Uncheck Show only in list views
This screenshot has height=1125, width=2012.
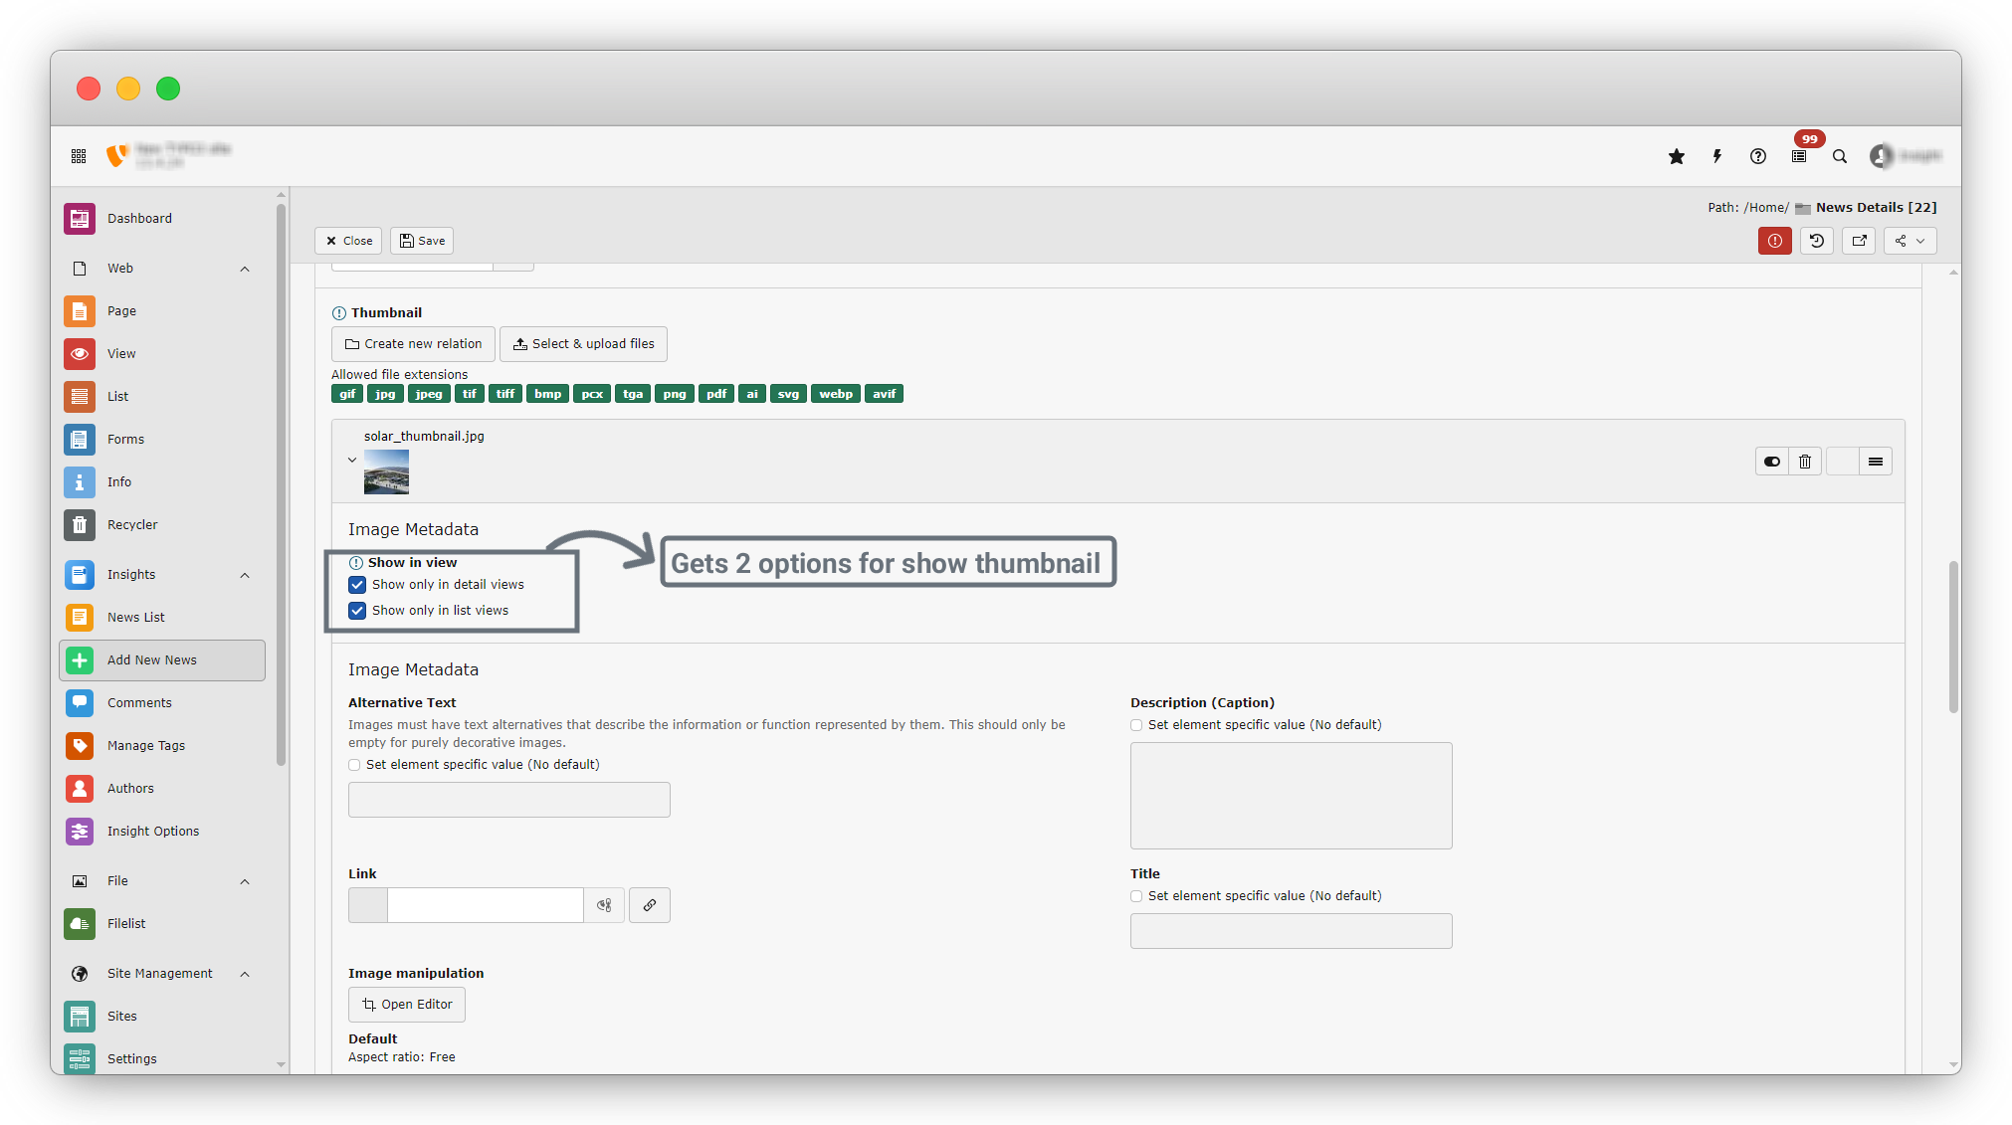point(357,611)
